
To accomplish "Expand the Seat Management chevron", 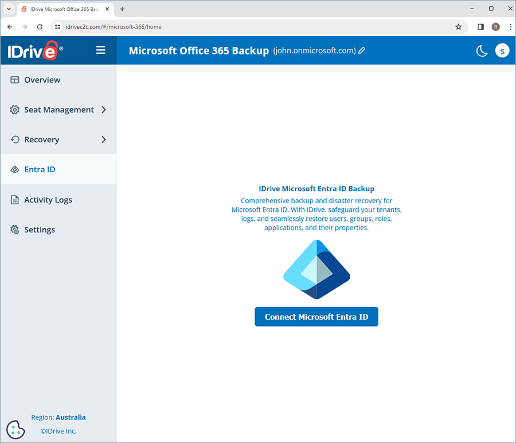I will (x=104, y=110).
